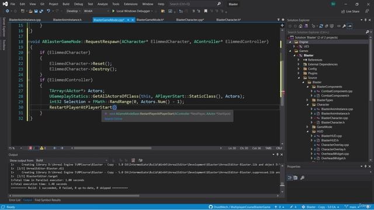This screenshot has width=374, height=210.
Task: Collapse the Source folder
Action: 299,78
